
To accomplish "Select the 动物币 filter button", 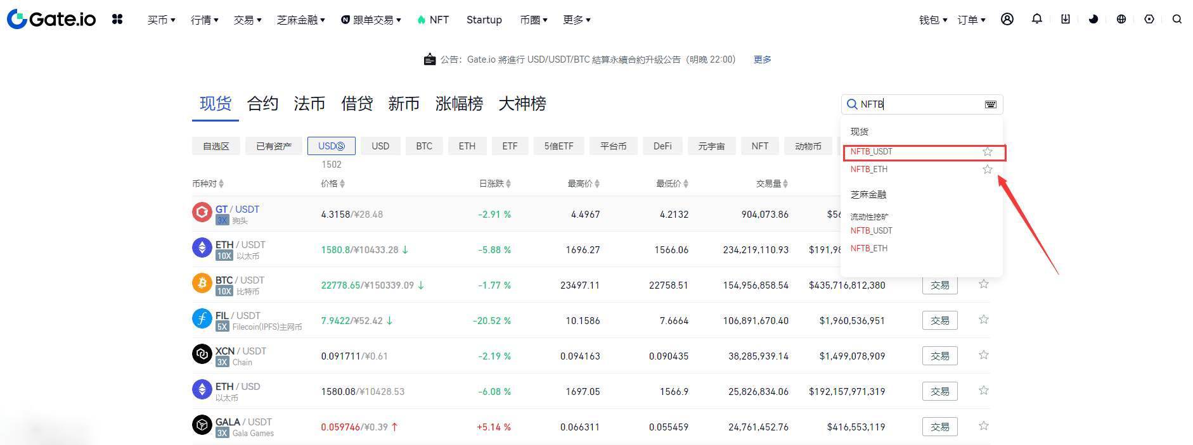I will point(808,146).
